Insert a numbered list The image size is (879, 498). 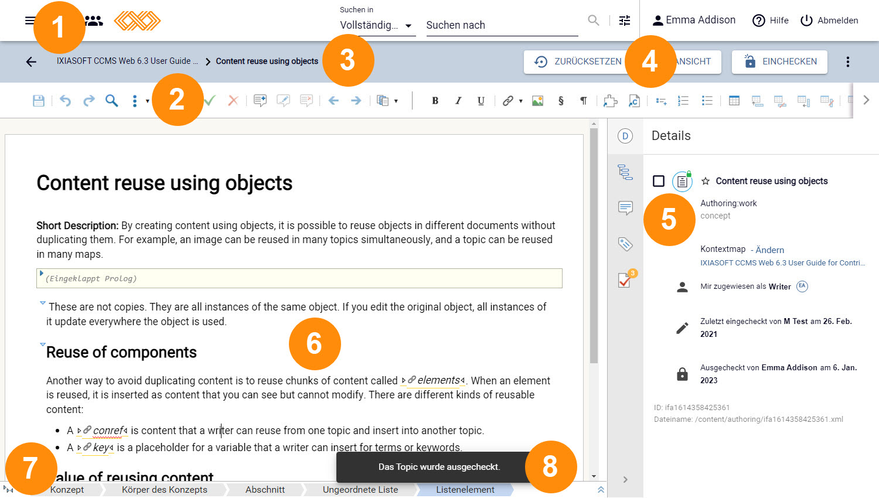683,101
